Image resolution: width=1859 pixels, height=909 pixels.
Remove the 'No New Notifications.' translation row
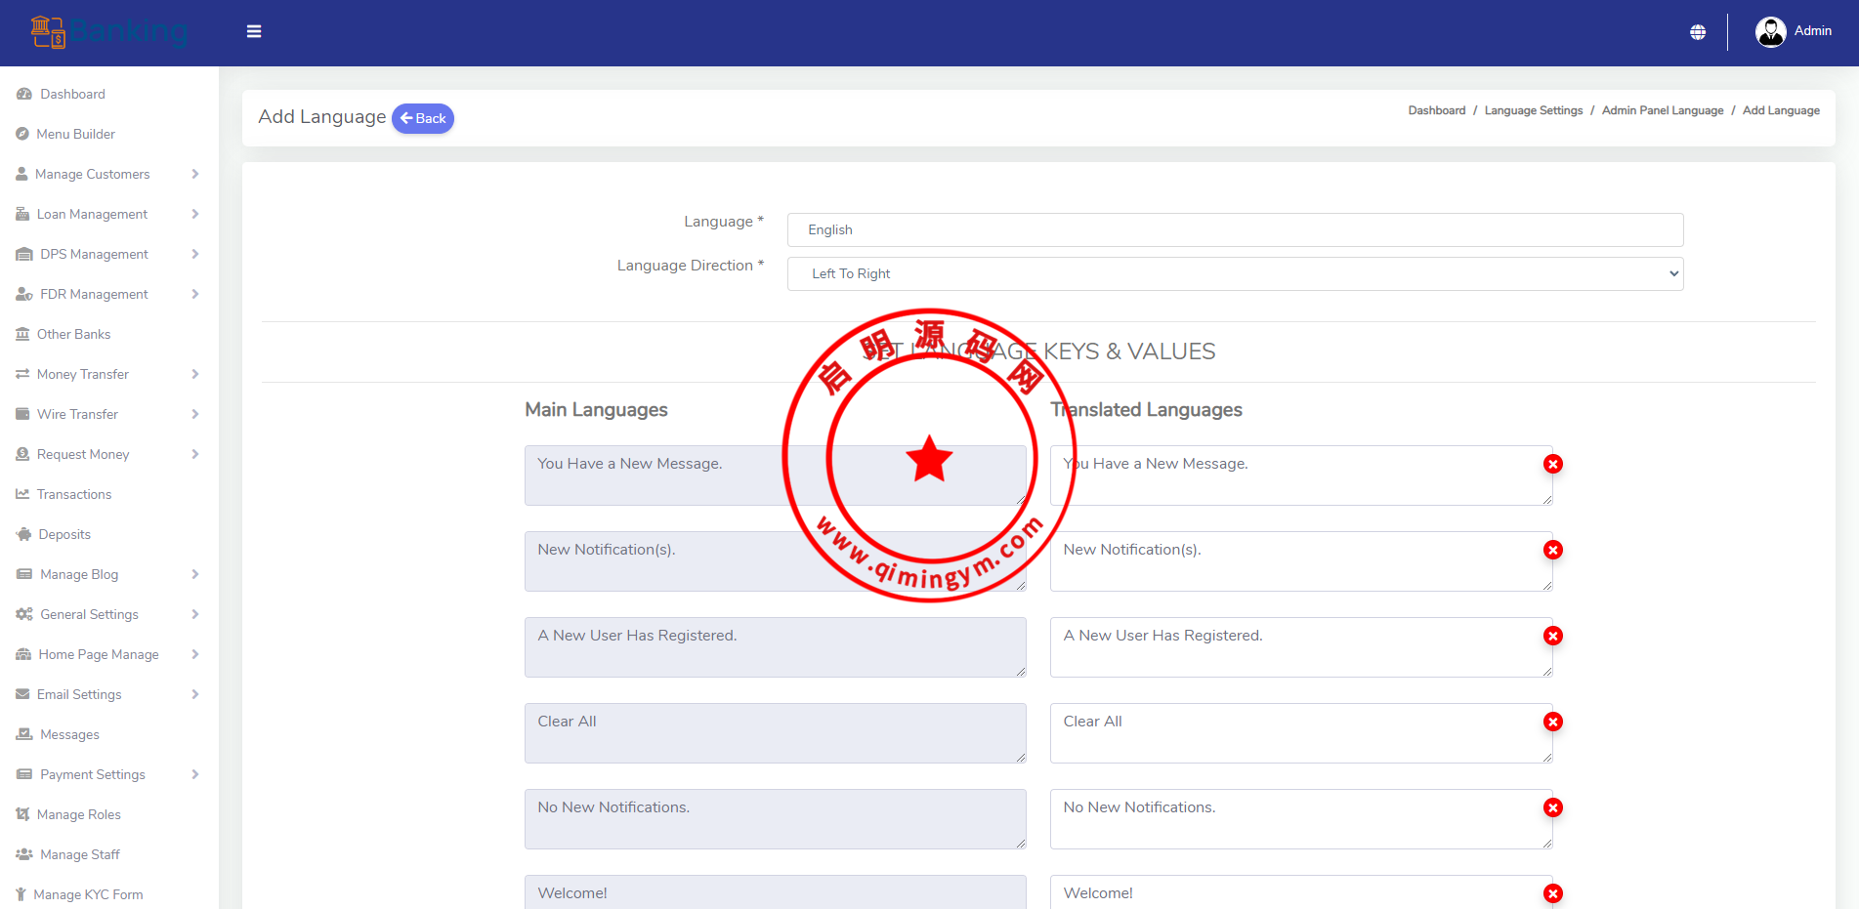(1552, 807)
